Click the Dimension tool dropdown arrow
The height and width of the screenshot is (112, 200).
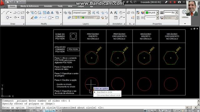click(124, 12)
